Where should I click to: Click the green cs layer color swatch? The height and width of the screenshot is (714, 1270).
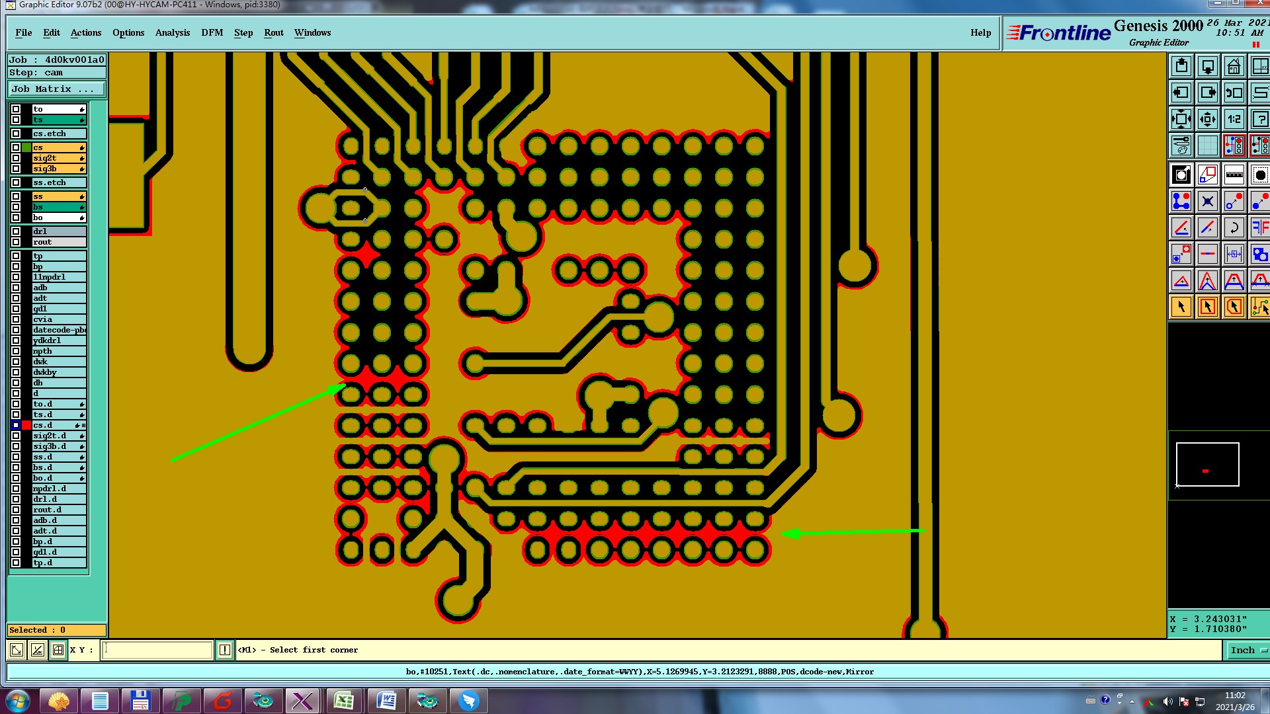pyautogui.click(x=26, y=147)
